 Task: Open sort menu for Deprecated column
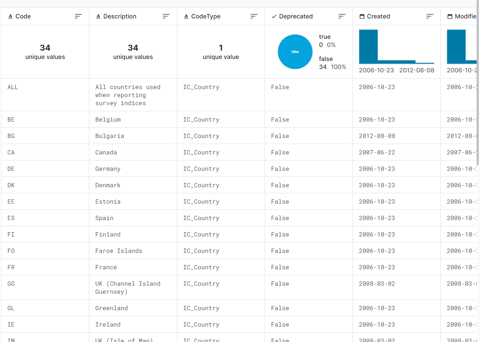(342, 16)
